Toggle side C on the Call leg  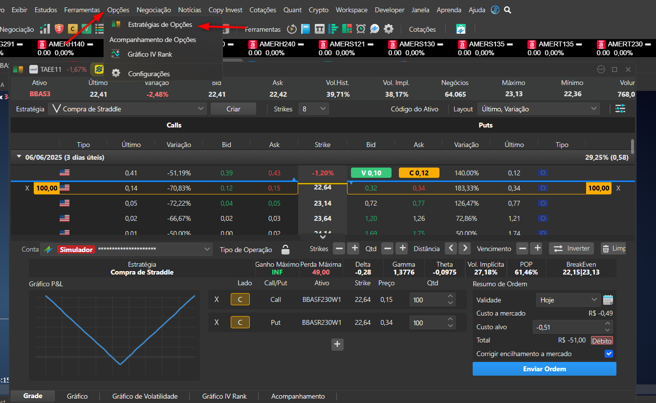240,299
